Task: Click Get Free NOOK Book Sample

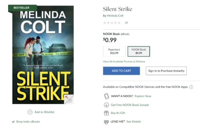Action: 130,105
